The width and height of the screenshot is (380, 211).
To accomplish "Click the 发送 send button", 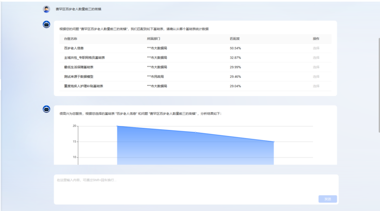I will [x=328, y=199].
